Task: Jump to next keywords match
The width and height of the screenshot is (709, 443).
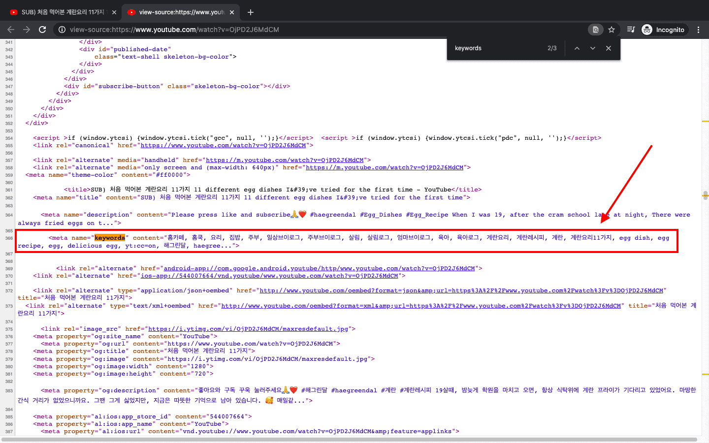Action: [x=593, y=48]
